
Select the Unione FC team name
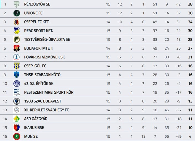coord(33,13)
